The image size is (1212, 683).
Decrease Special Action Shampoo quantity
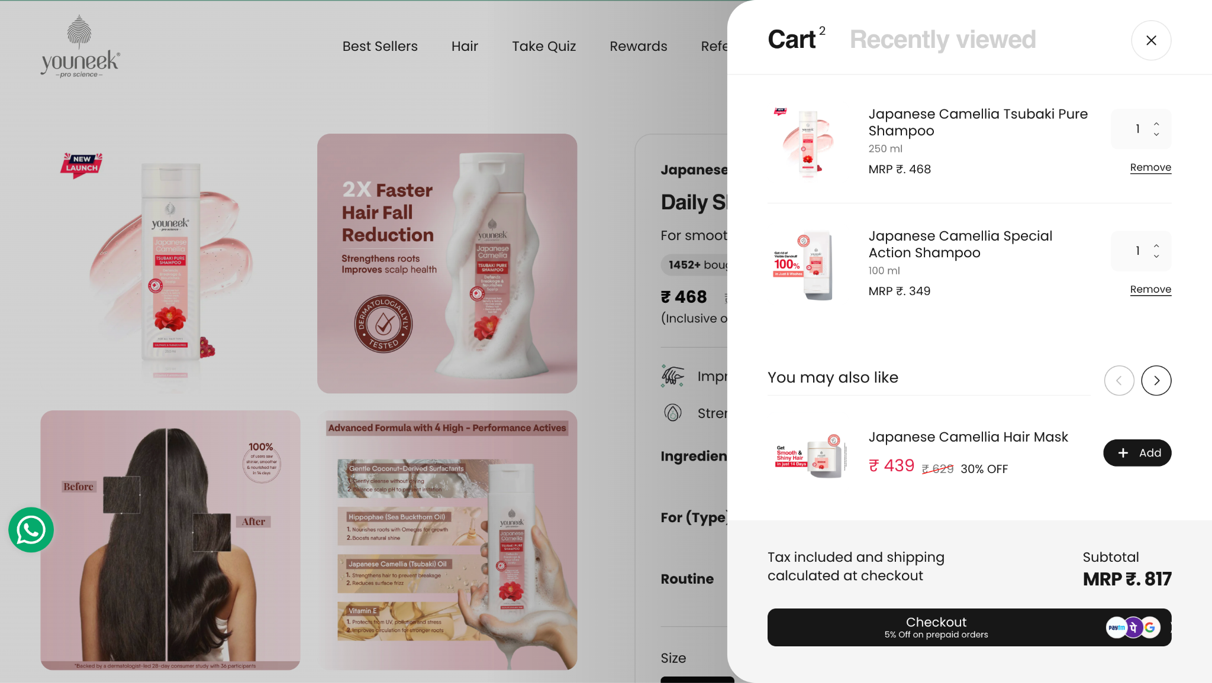(x=1156, y=257)
